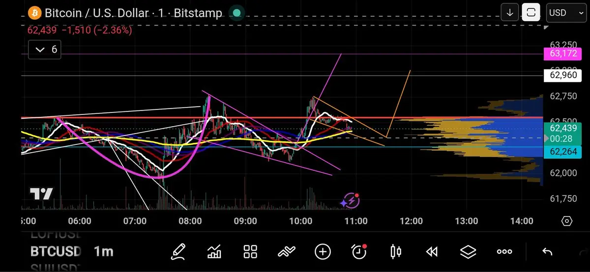This screenshot has width=590, height=272.
Task: Open the drawing tools pencil icon
Action: tap(178, 252)
